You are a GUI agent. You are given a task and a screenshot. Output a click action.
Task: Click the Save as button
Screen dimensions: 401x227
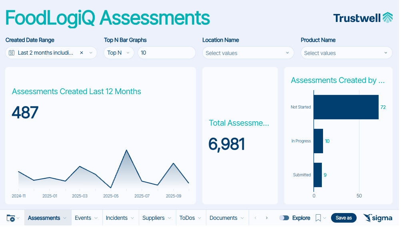pyautogui.click(x=343, y=218)
